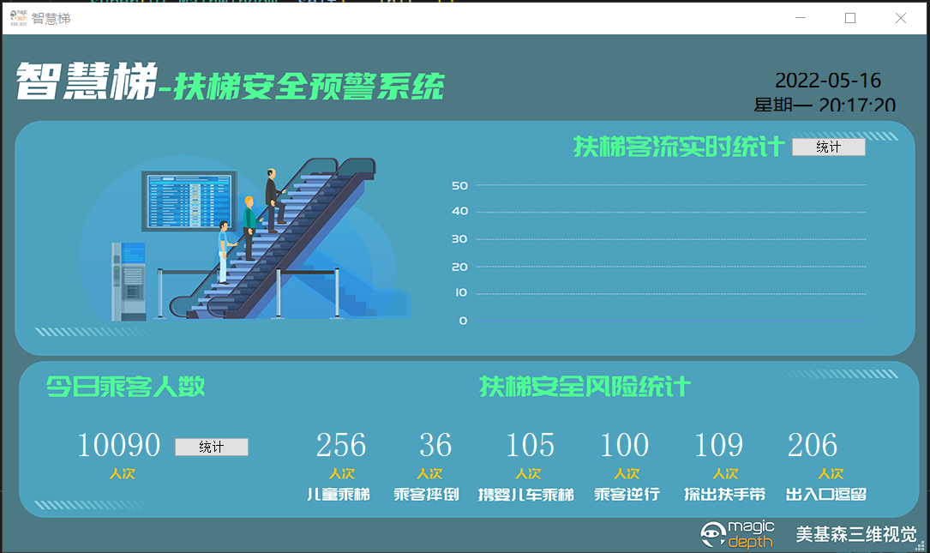Click the 统计 button beside 扶梯客流实时统计
The width and height of the screenshot is (930, 553).
click(x=828, y=147)
